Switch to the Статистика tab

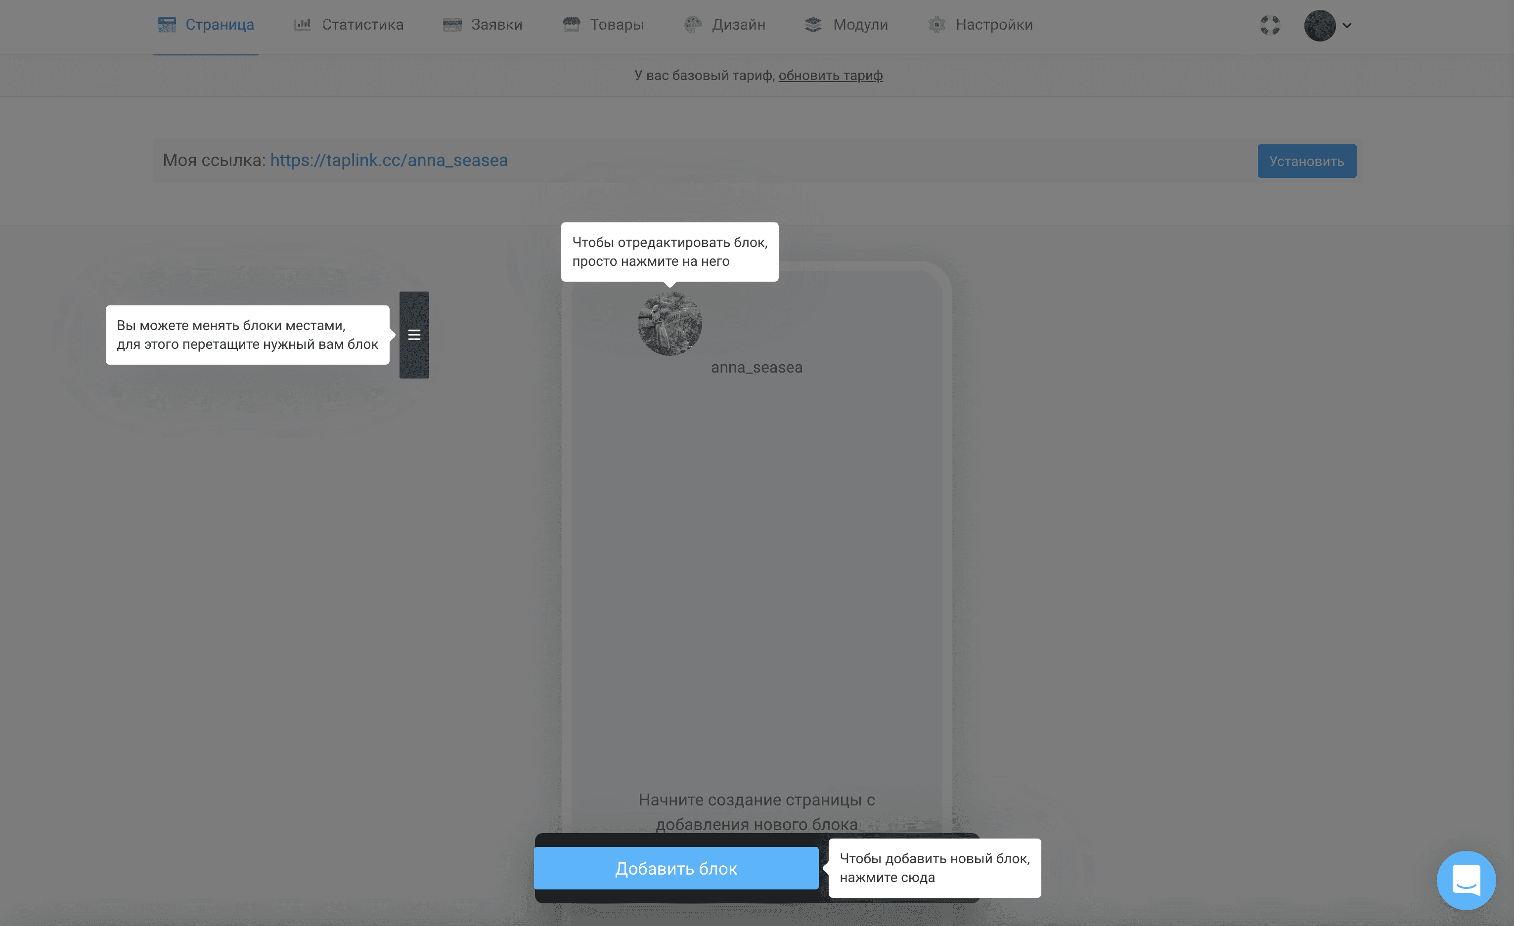point(362,25)
